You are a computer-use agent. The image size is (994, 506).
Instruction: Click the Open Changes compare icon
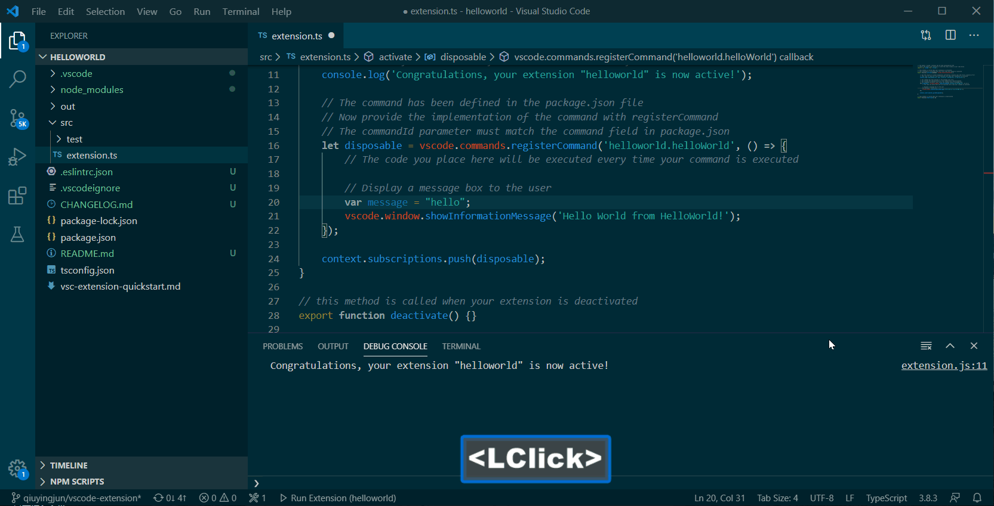[926, 35]
